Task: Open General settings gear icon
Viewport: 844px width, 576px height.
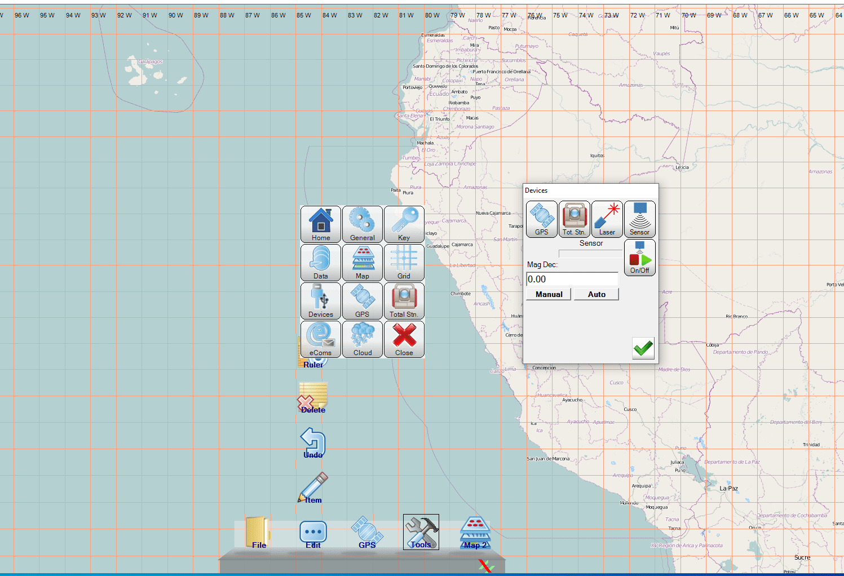Action: click(x=363, y=224)
